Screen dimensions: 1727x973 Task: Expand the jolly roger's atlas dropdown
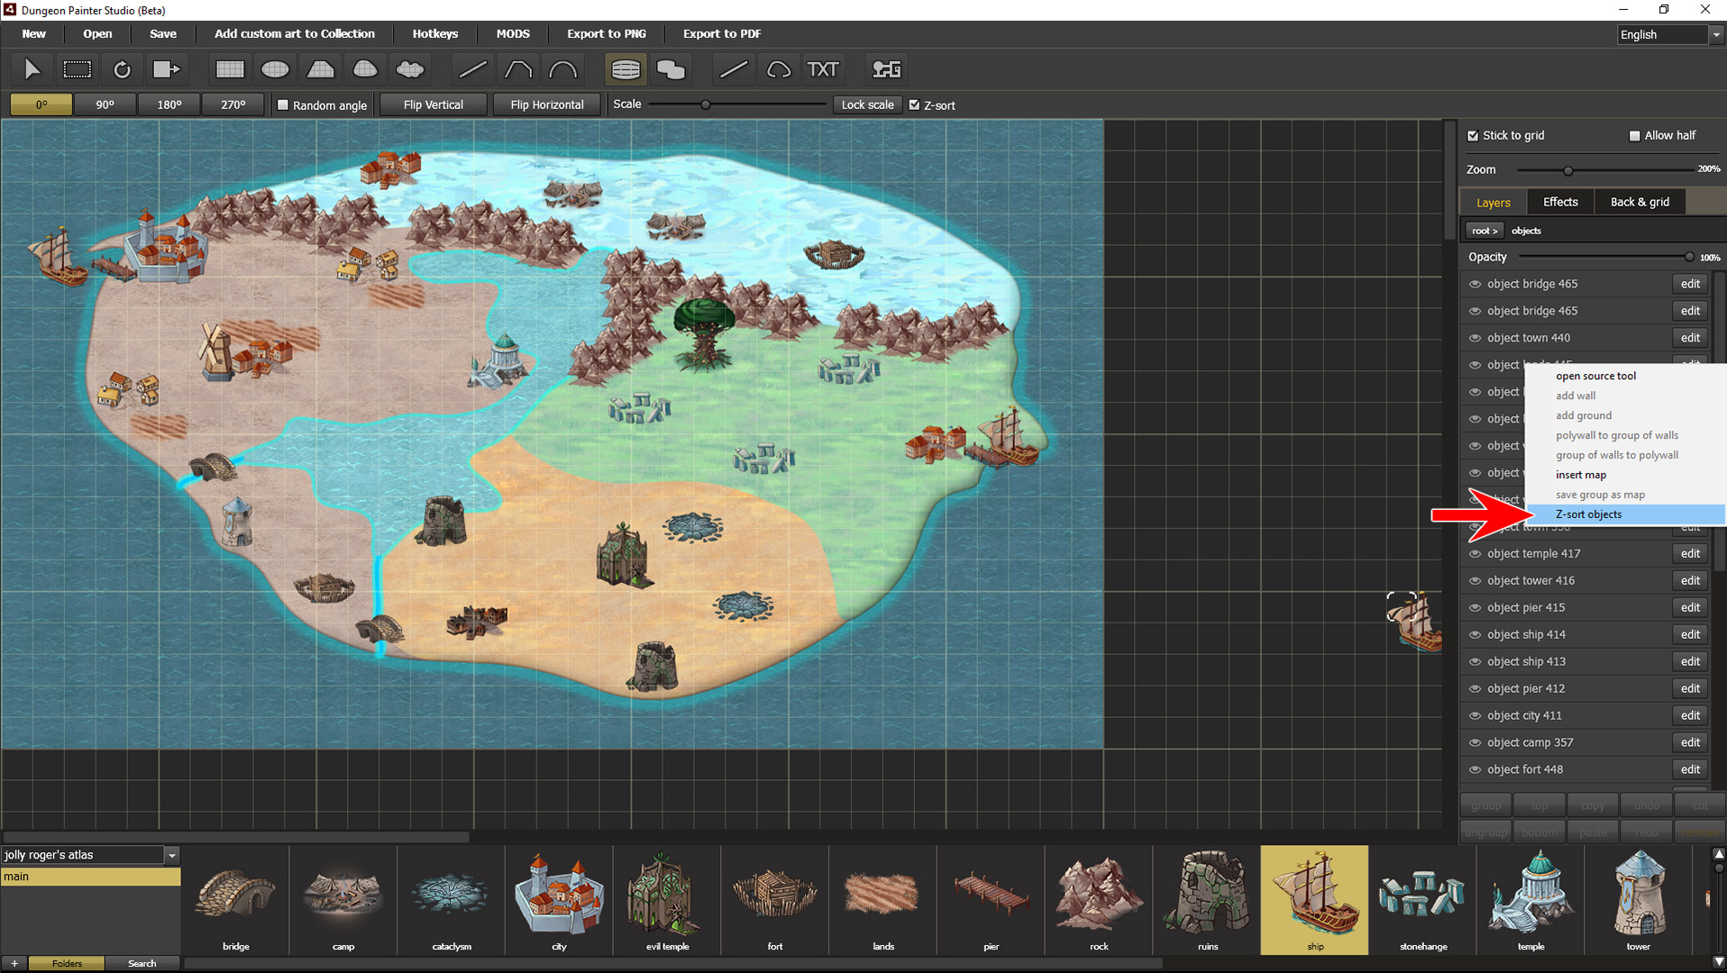tap(171, 855)
